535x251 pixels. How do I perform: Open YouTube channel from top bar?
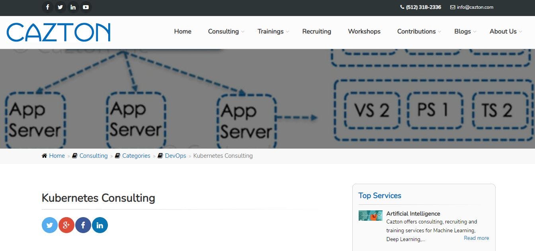(x=86, y=7)
